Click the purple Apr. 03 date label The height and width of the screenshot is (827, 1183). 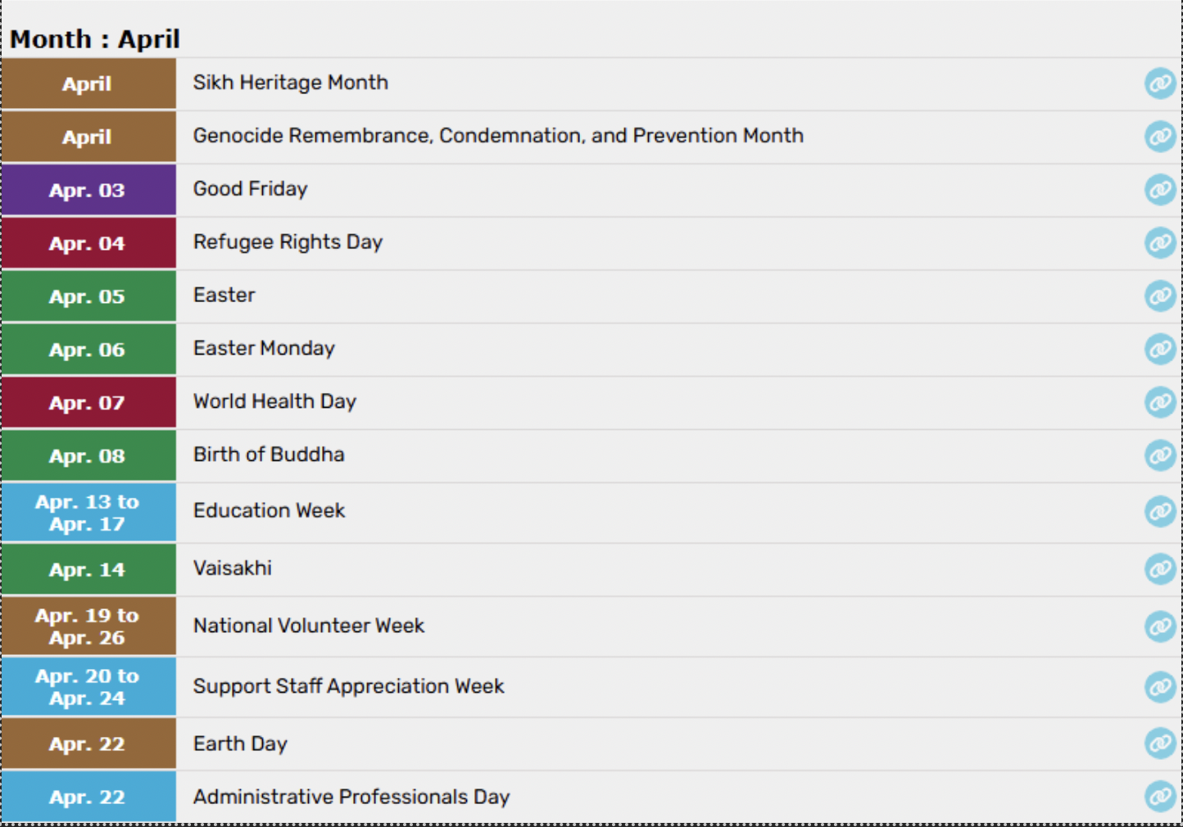pos(88,190)
